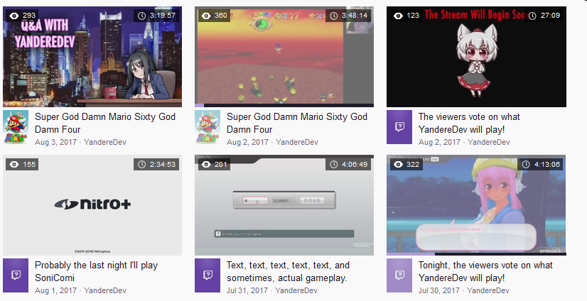Open the Nitro+ logo video thumbnail

[x=92, y=205]
